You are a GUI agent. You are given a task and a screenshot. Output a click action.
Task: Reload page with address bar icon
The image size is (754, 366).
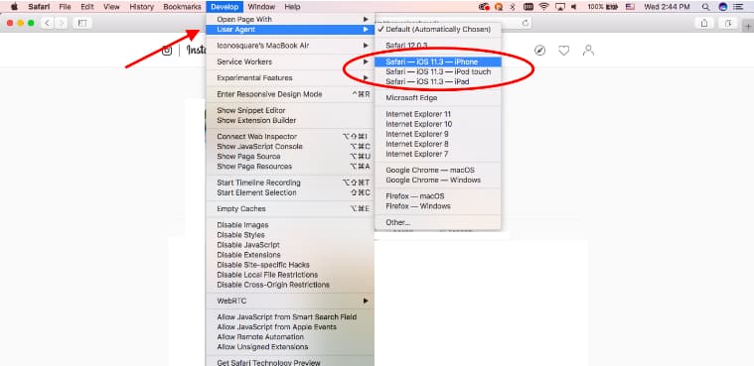[x=526, y=23]
